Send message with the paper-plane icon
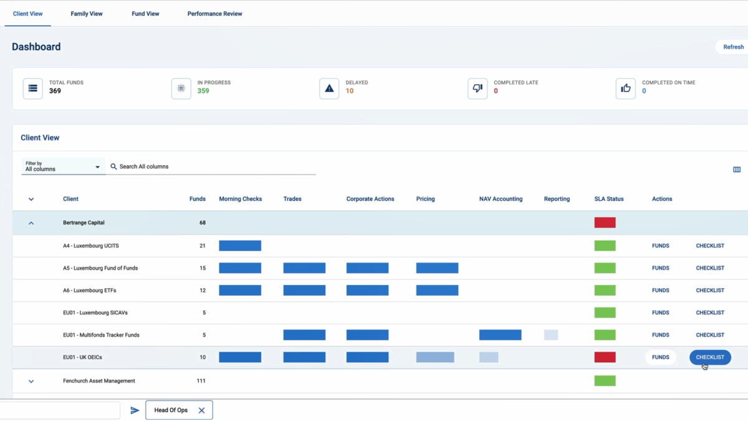Screen dimensions: 748x421 coord(135,410)
